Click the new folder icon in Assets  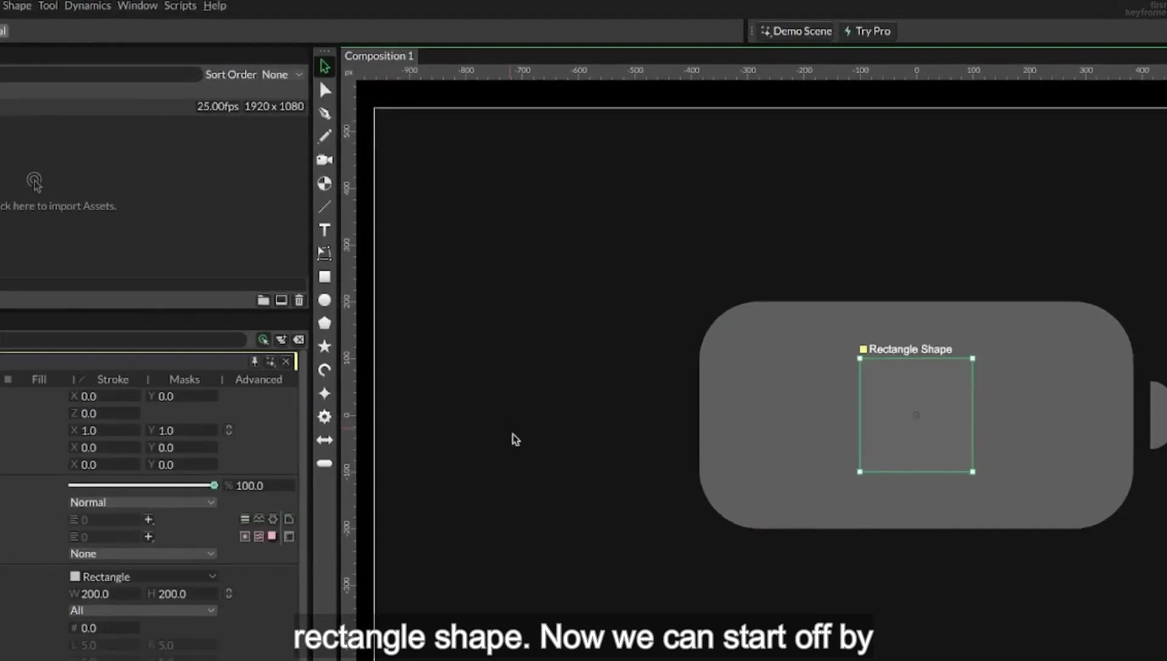point(263,300)
